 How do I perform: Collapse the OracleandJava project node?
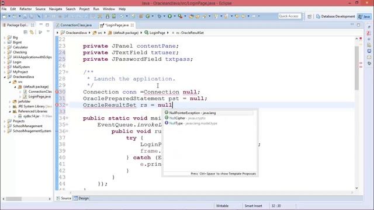(5, 77)
